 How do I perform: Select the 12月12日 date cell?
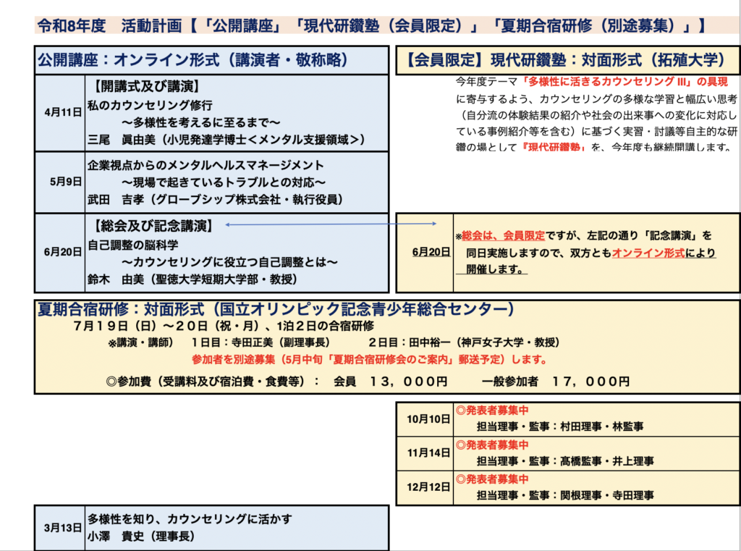(x=423, y=487)
